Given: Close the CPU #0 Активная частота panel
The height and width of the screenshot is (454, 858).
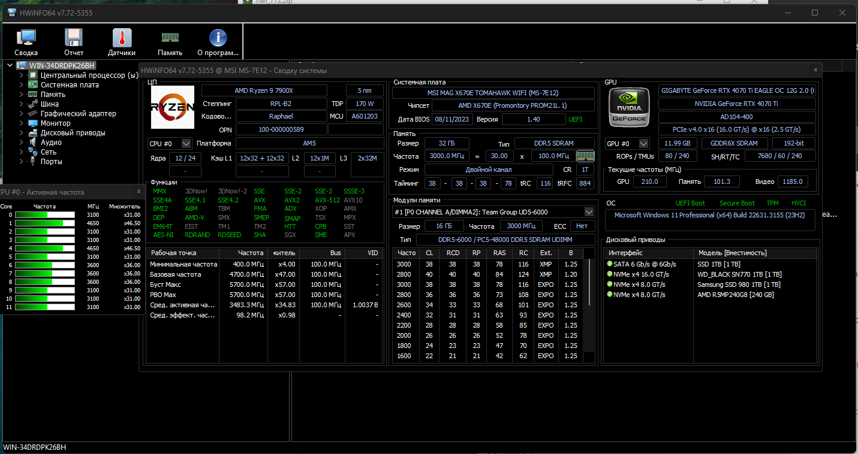Looking at the screenshot, I should [x=139, y=191].
